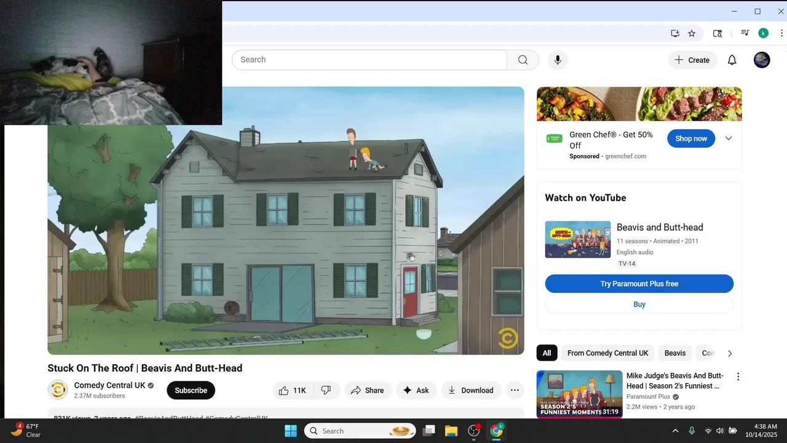The image size is (787, 443).
Task: Click the Comedy Central UK channel avatar
Action: pos(58,390)
